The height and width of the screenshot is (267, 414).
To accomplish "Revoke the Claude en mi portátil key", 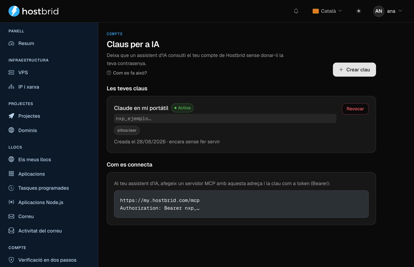I will 355,109.
